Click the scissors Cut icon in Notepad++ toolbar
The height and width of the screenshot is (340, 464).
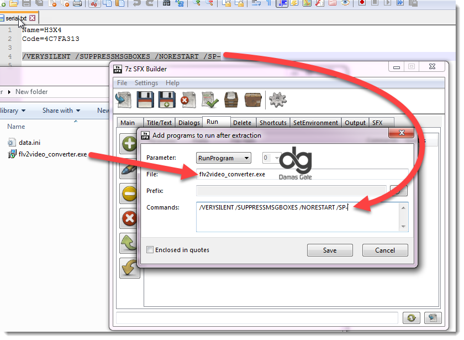94,3
